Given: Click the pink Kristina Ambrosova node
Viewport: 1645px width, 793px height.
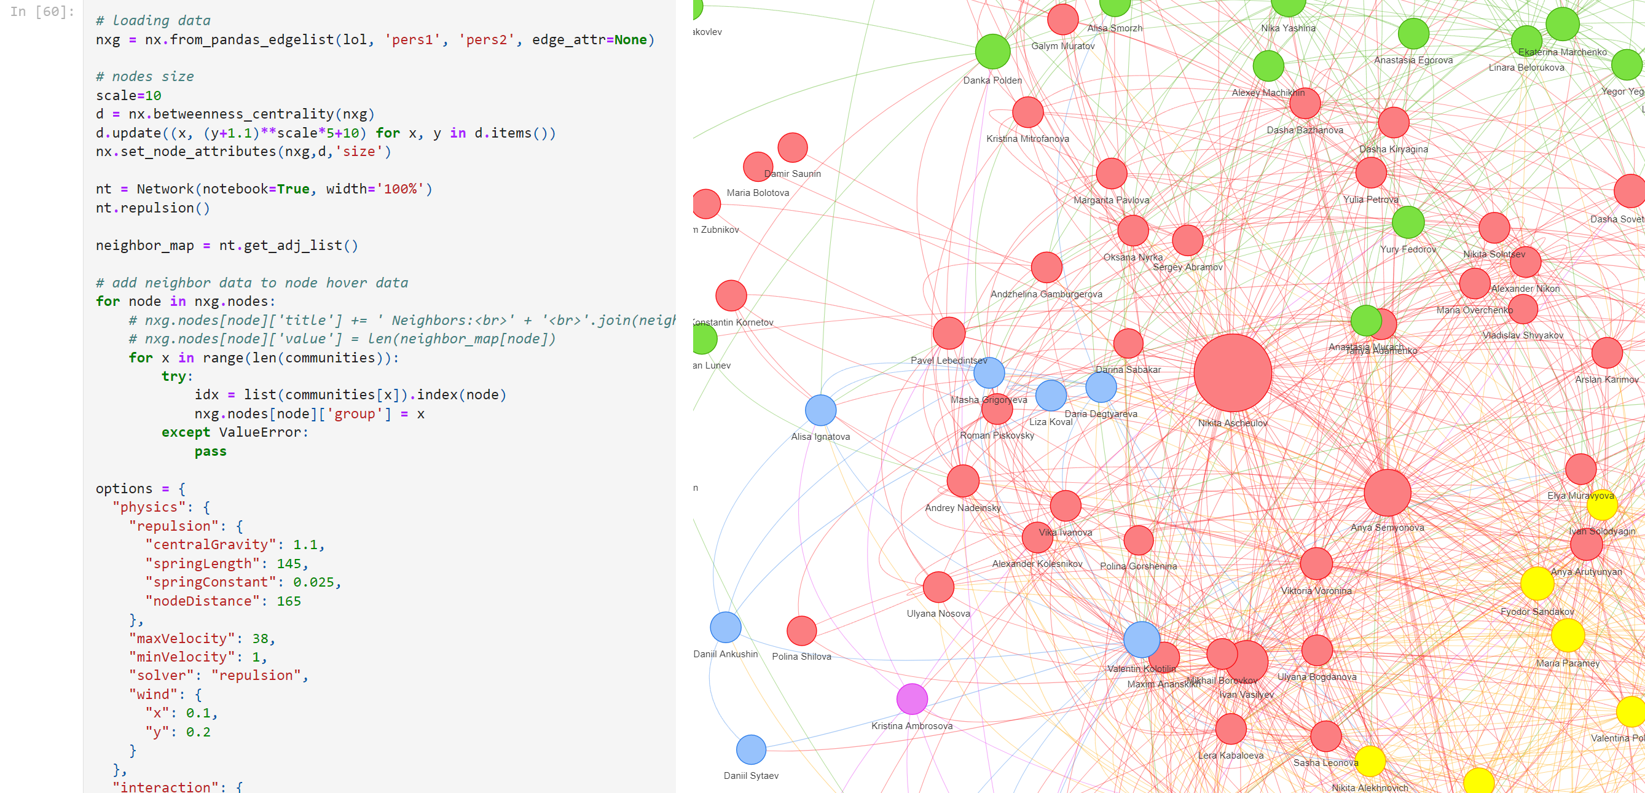Looking at the screenshot, I should 912,699.
